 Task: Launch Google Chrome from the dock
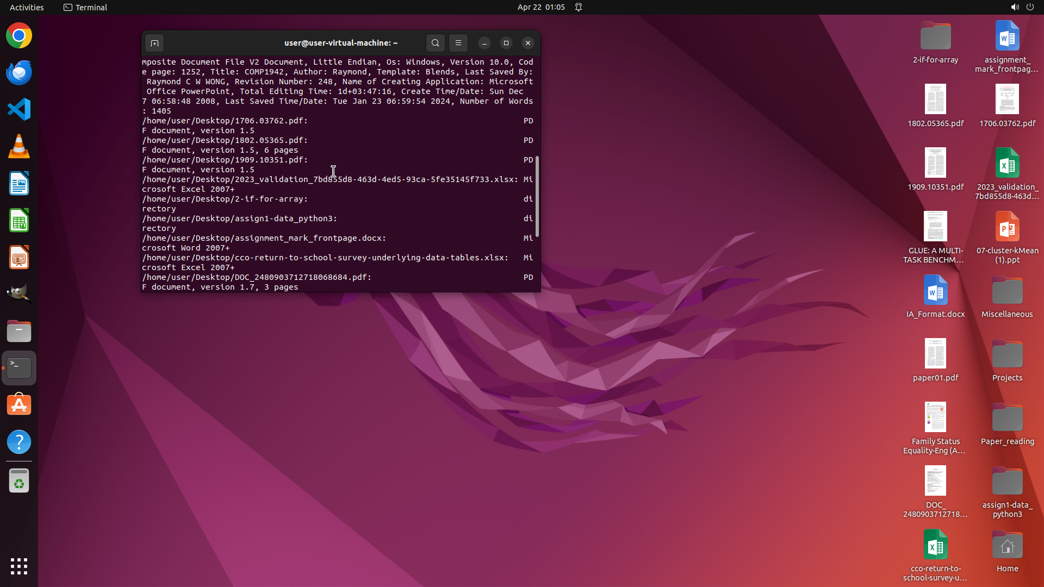coord(19,36)
